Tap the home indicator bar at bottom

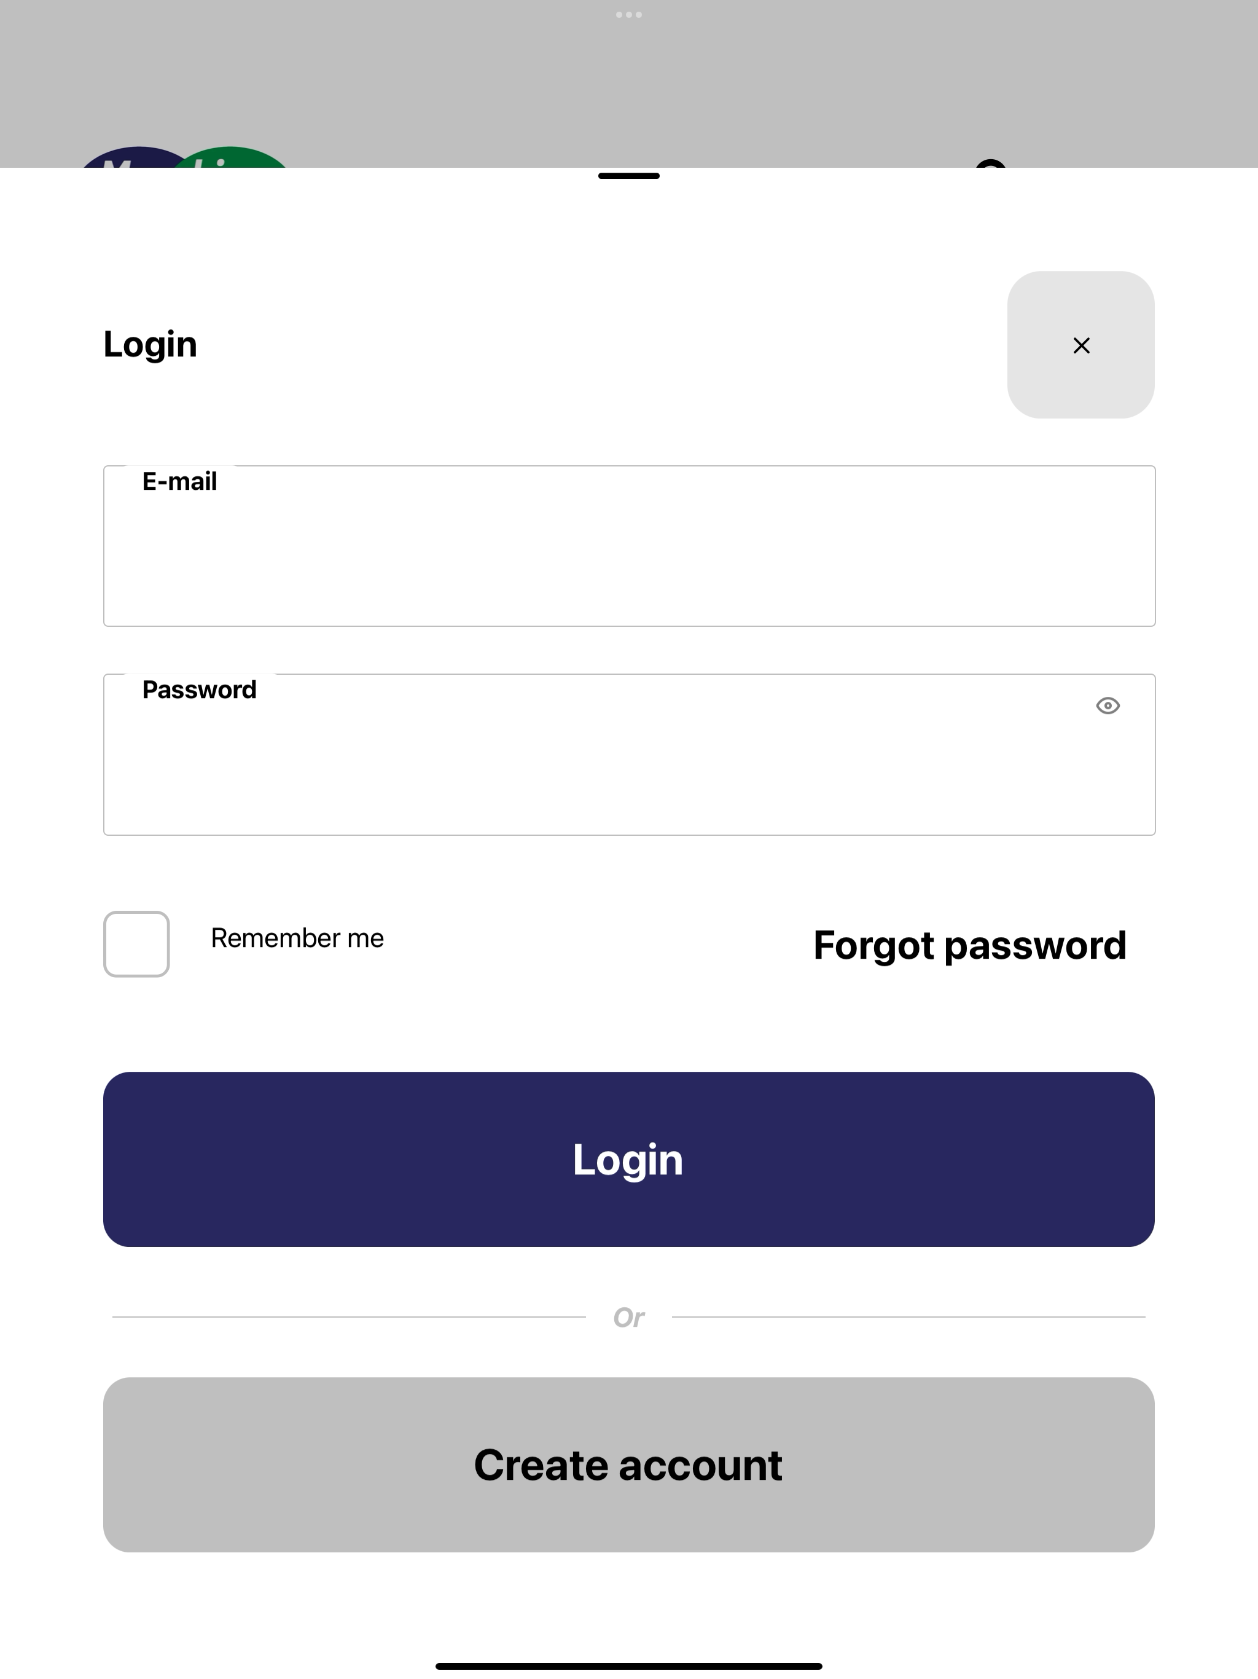(629, 1666)
